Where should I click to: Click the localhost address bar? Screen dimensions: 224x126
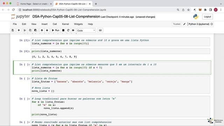pos(64,10)
